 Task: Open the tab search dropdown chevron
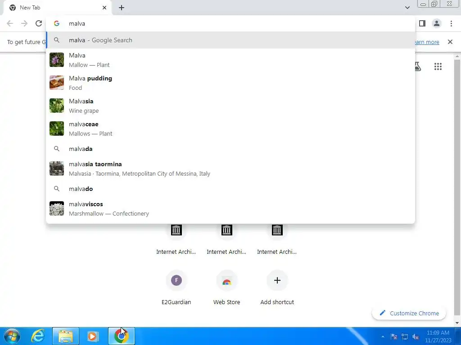(407, 8)
